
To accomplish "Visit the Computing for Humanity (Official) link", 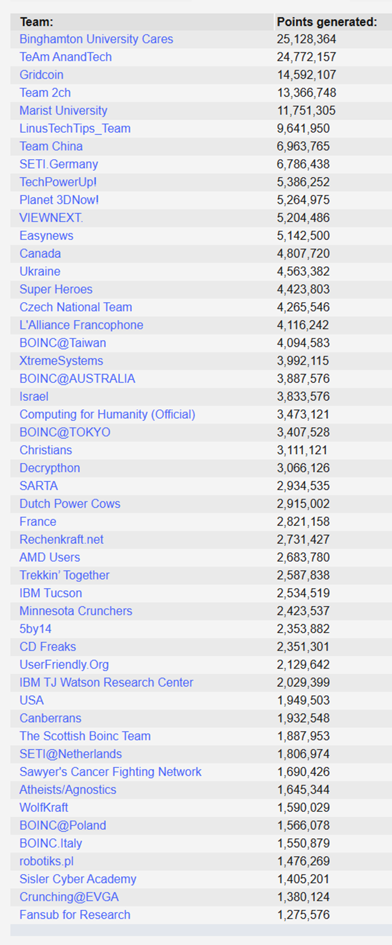I will [x=107, y=414].
